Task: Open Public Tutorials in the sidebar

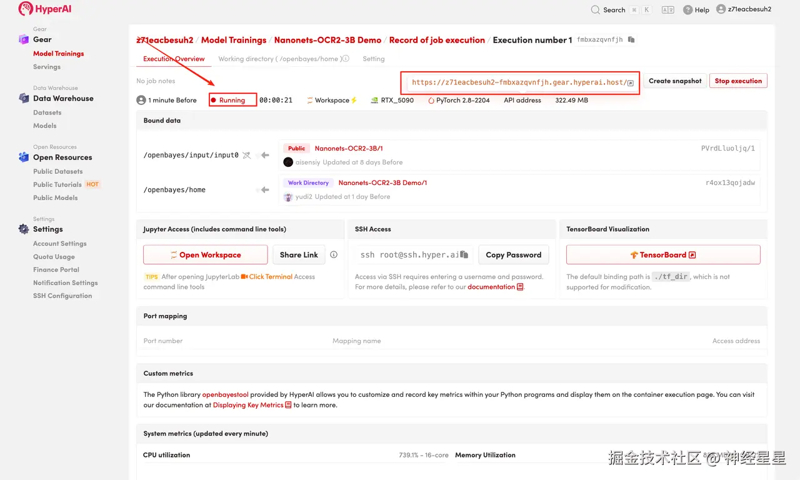Action: 57,184
